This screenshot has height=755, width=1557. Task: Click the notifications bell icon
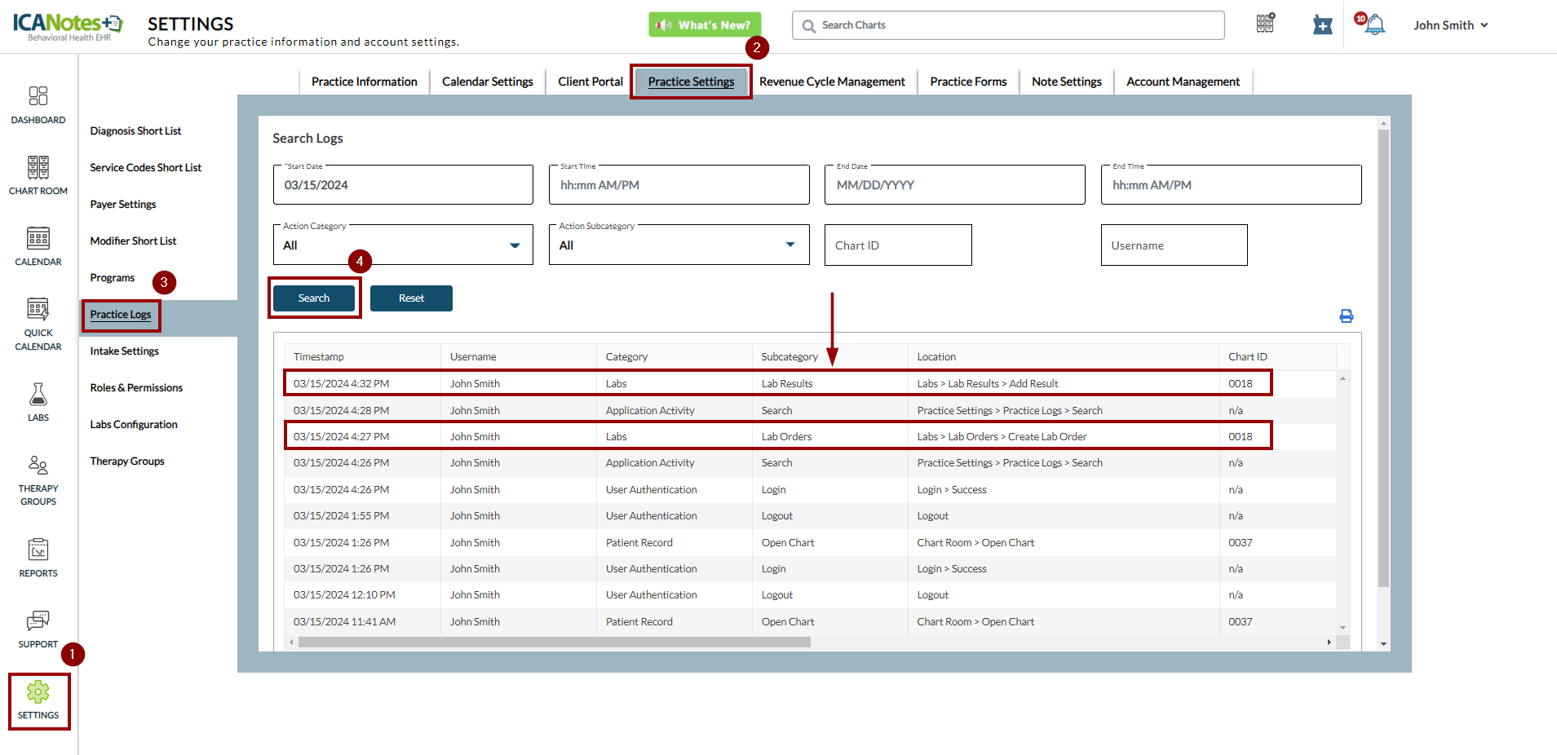tap(1374, 25)
